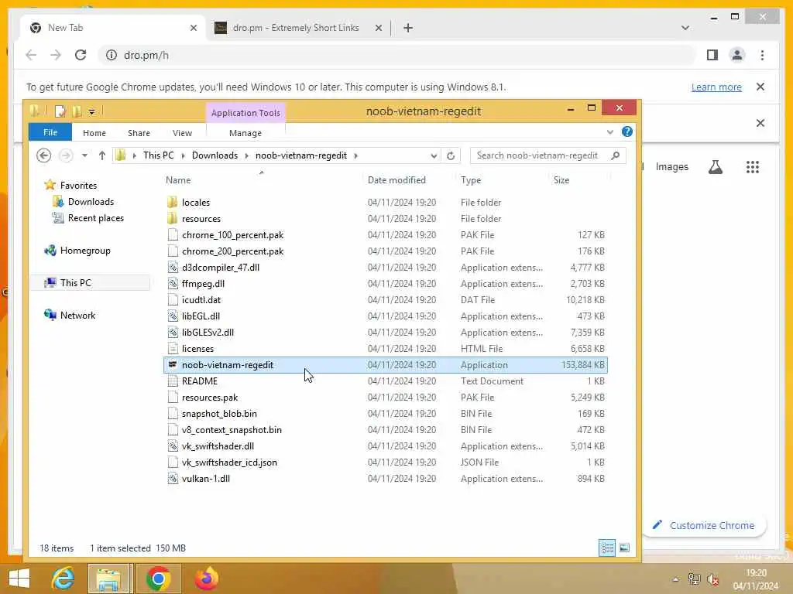Open the Manage ribbon tab
The width and height of the screenshot is (793, 594).
pos(245,133)
